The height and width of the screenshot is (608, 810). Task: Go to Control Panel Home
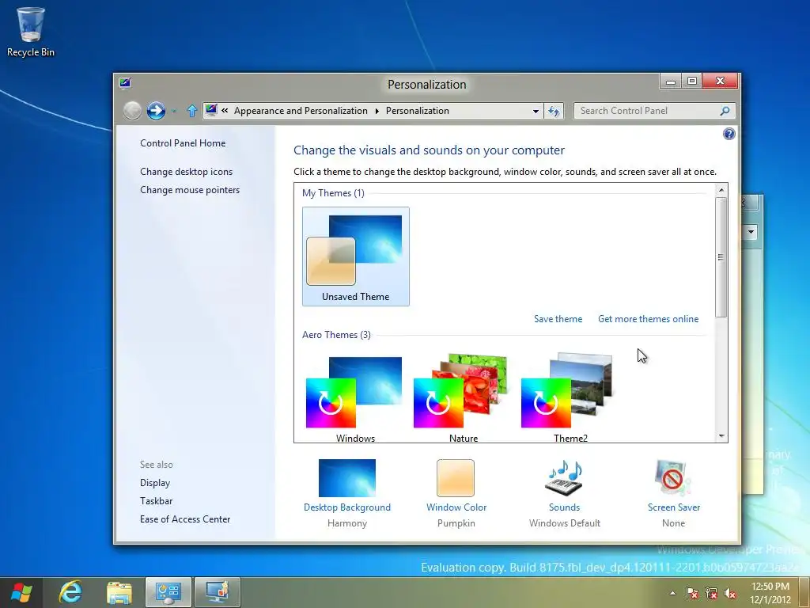(x=183, y=143)
